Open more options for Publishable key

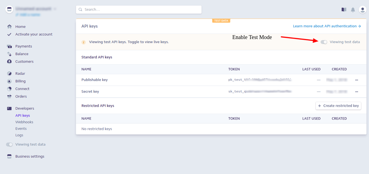coord(357,80)
